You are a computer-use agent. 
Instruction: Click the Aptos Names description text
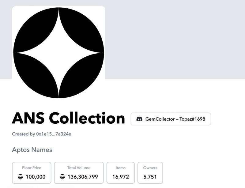pos(32,150)
